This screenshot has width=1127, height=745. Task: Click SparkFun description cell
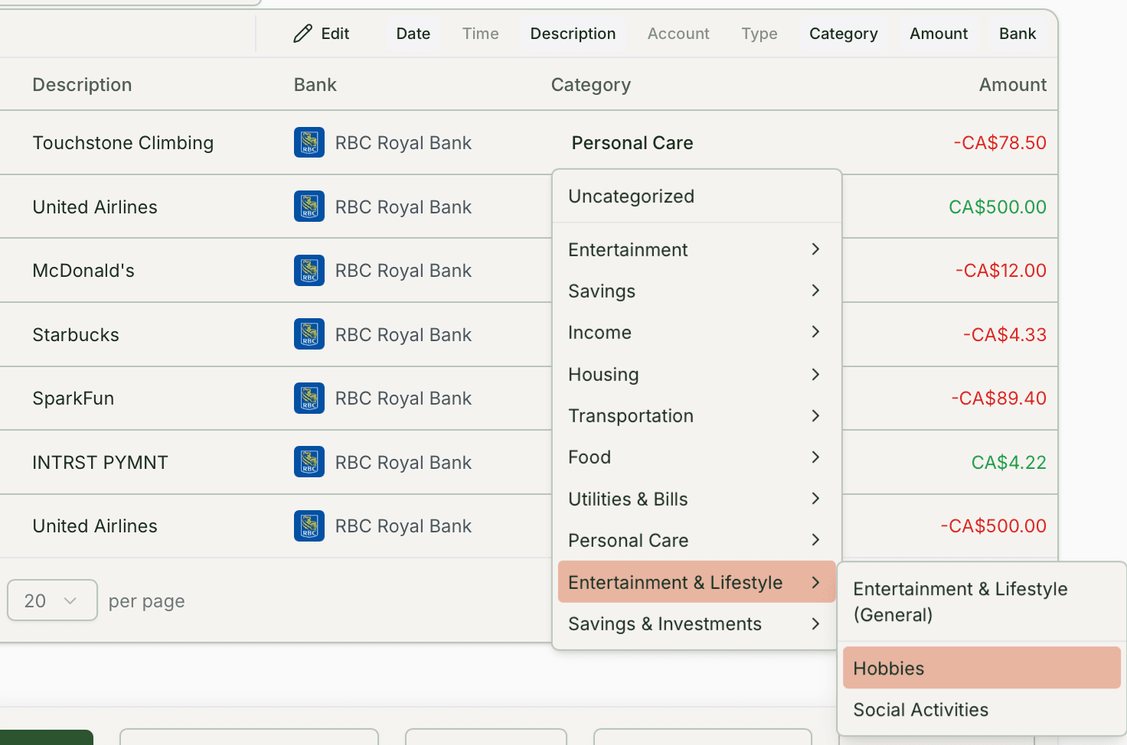point(73,399)
